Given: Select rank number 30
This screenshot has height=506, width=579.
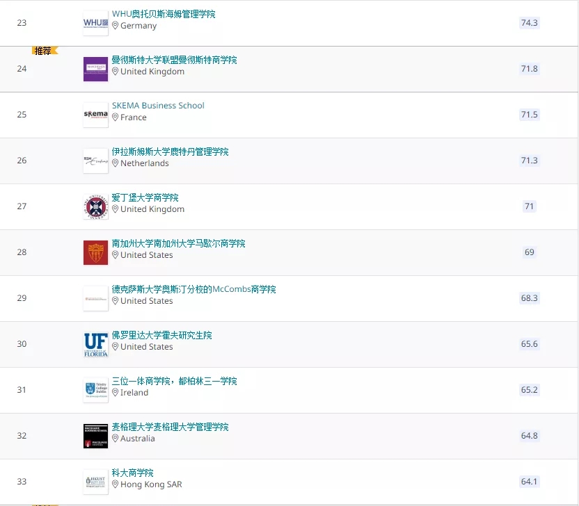Looking at the screenshot, I should (22, 344).
